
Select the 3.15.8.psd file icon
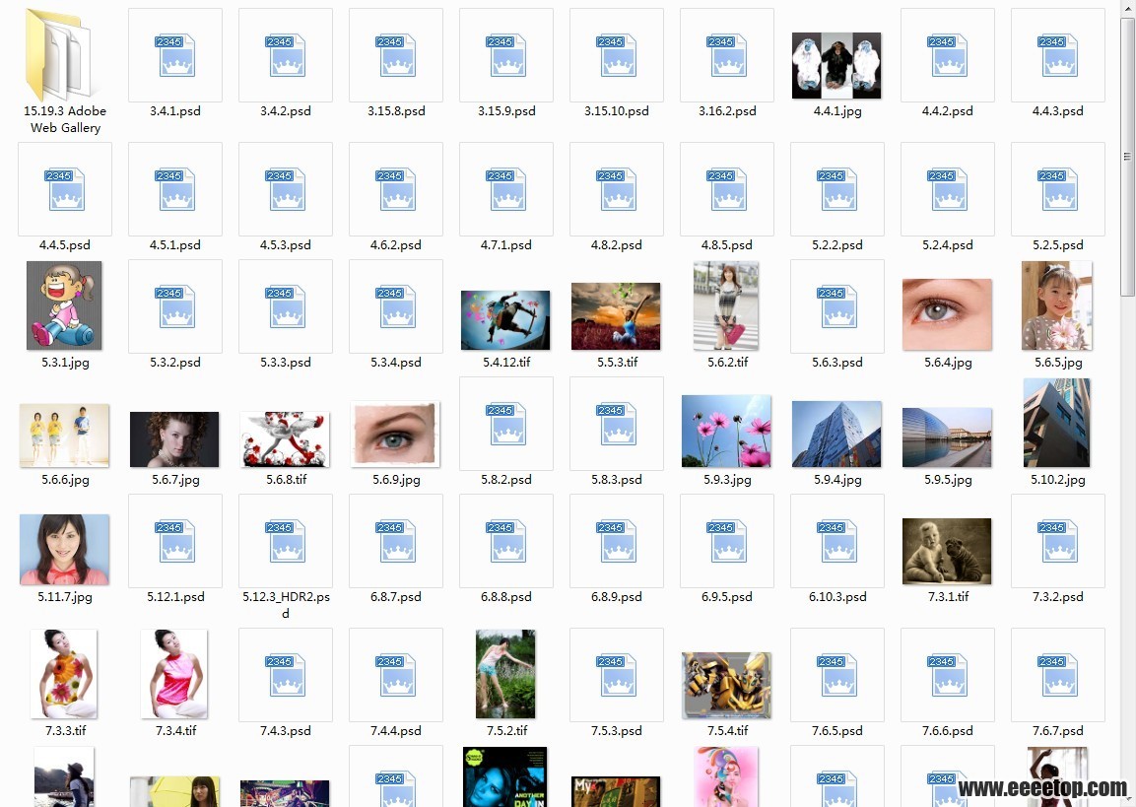pos(395,55)
